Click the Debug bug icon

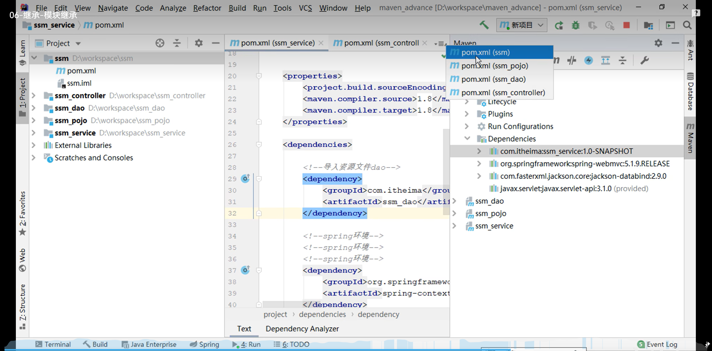(x=576, y=26)
